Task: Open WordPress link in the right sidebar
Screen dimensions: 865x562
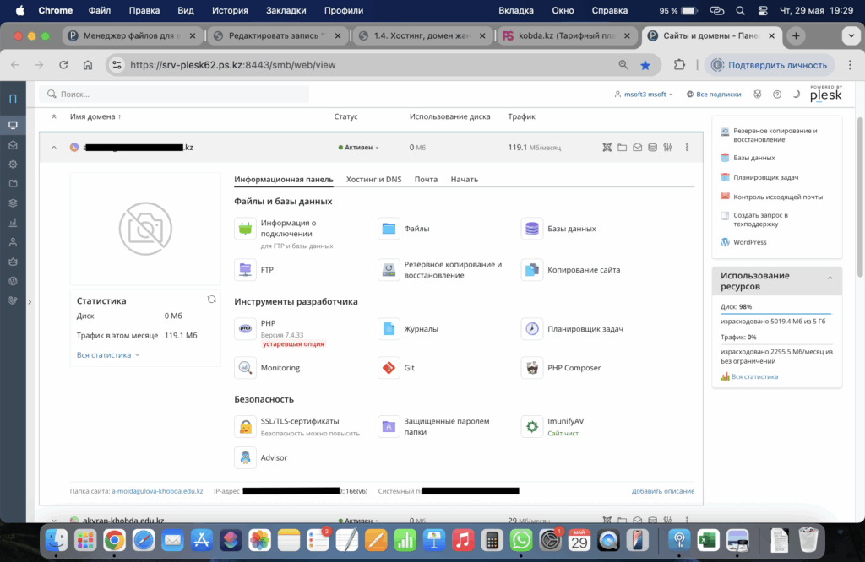Action: coord(750,242)
